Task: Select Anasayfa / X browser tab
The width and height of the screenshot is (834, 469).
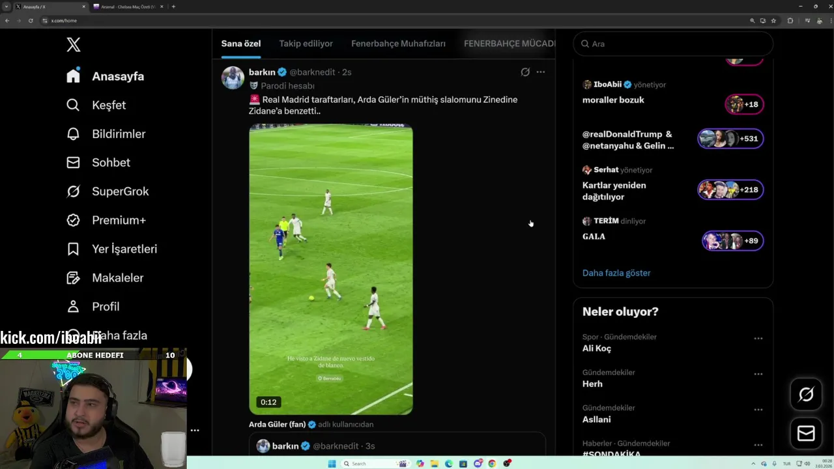Action: tap(50, 7)
